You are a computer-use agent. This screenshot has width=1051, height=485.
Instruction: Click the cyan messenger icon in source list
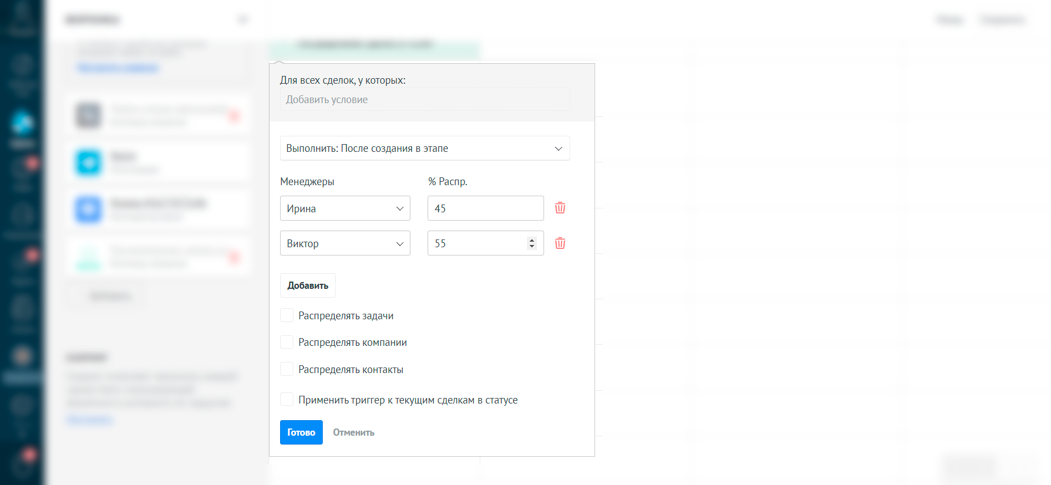coord(89,162)
